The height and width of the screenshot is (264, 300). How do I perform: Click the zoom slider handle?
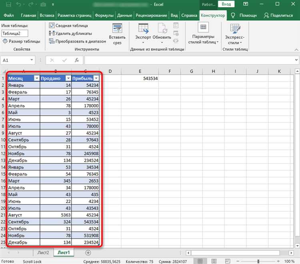click(258, 261)
